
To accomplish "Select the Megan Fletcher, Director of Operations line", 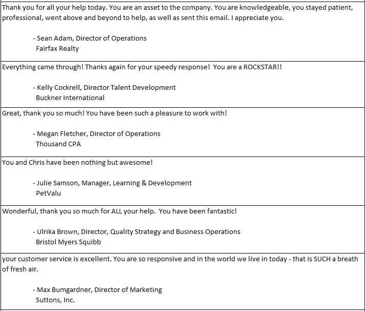I will (x=97, y=133).
